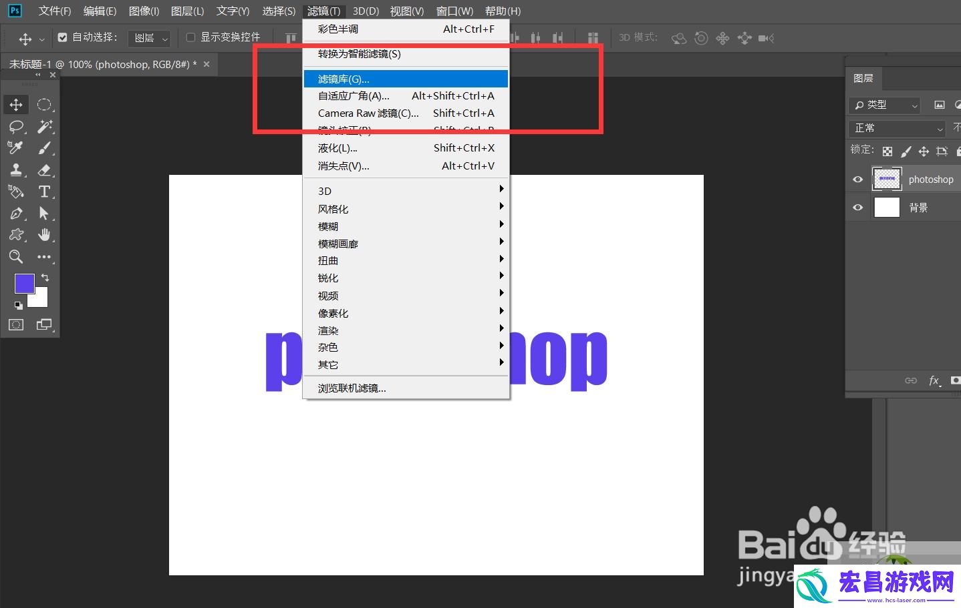Select the Eraser tool
Screen dimensions: 961x608
pyautogui.click(x=44, y=170)
